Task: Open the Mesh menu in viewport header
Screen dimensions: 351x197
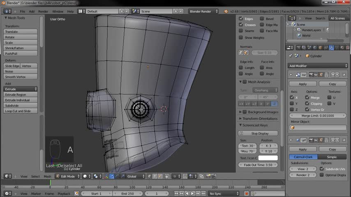Action: 48,176
